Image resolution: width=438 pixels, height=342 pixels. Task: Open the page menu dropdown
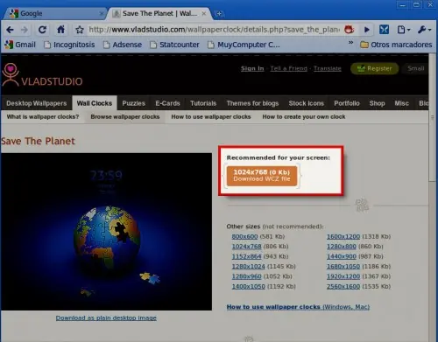tap(404, 30)
